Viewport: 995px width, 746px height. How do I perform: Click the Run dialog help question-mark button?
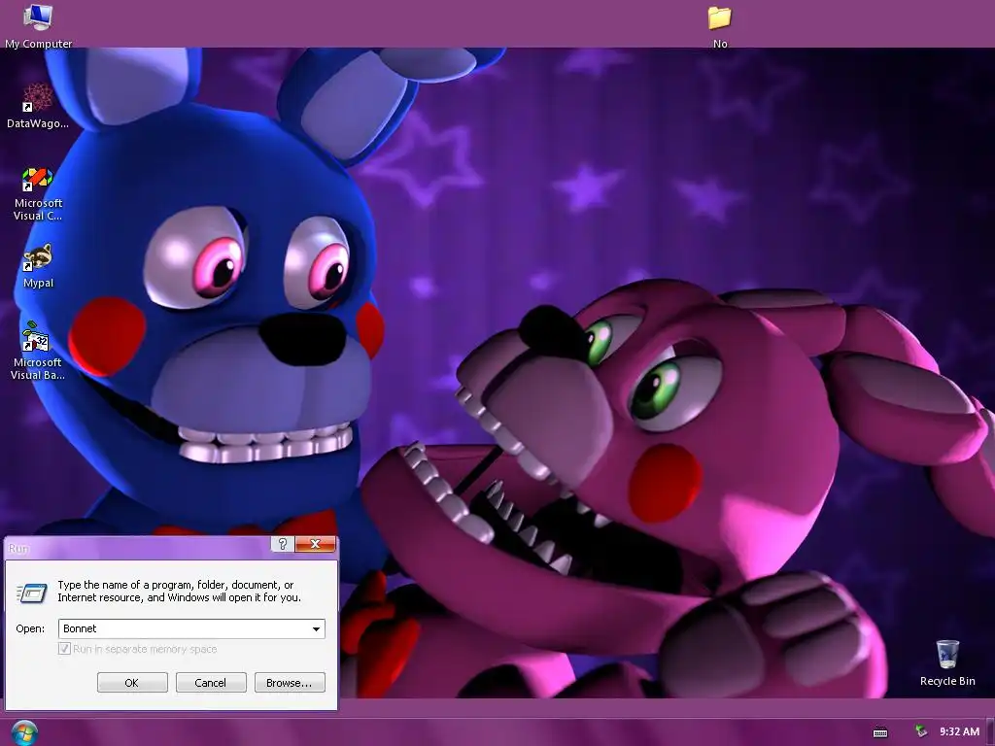[283, 544]
